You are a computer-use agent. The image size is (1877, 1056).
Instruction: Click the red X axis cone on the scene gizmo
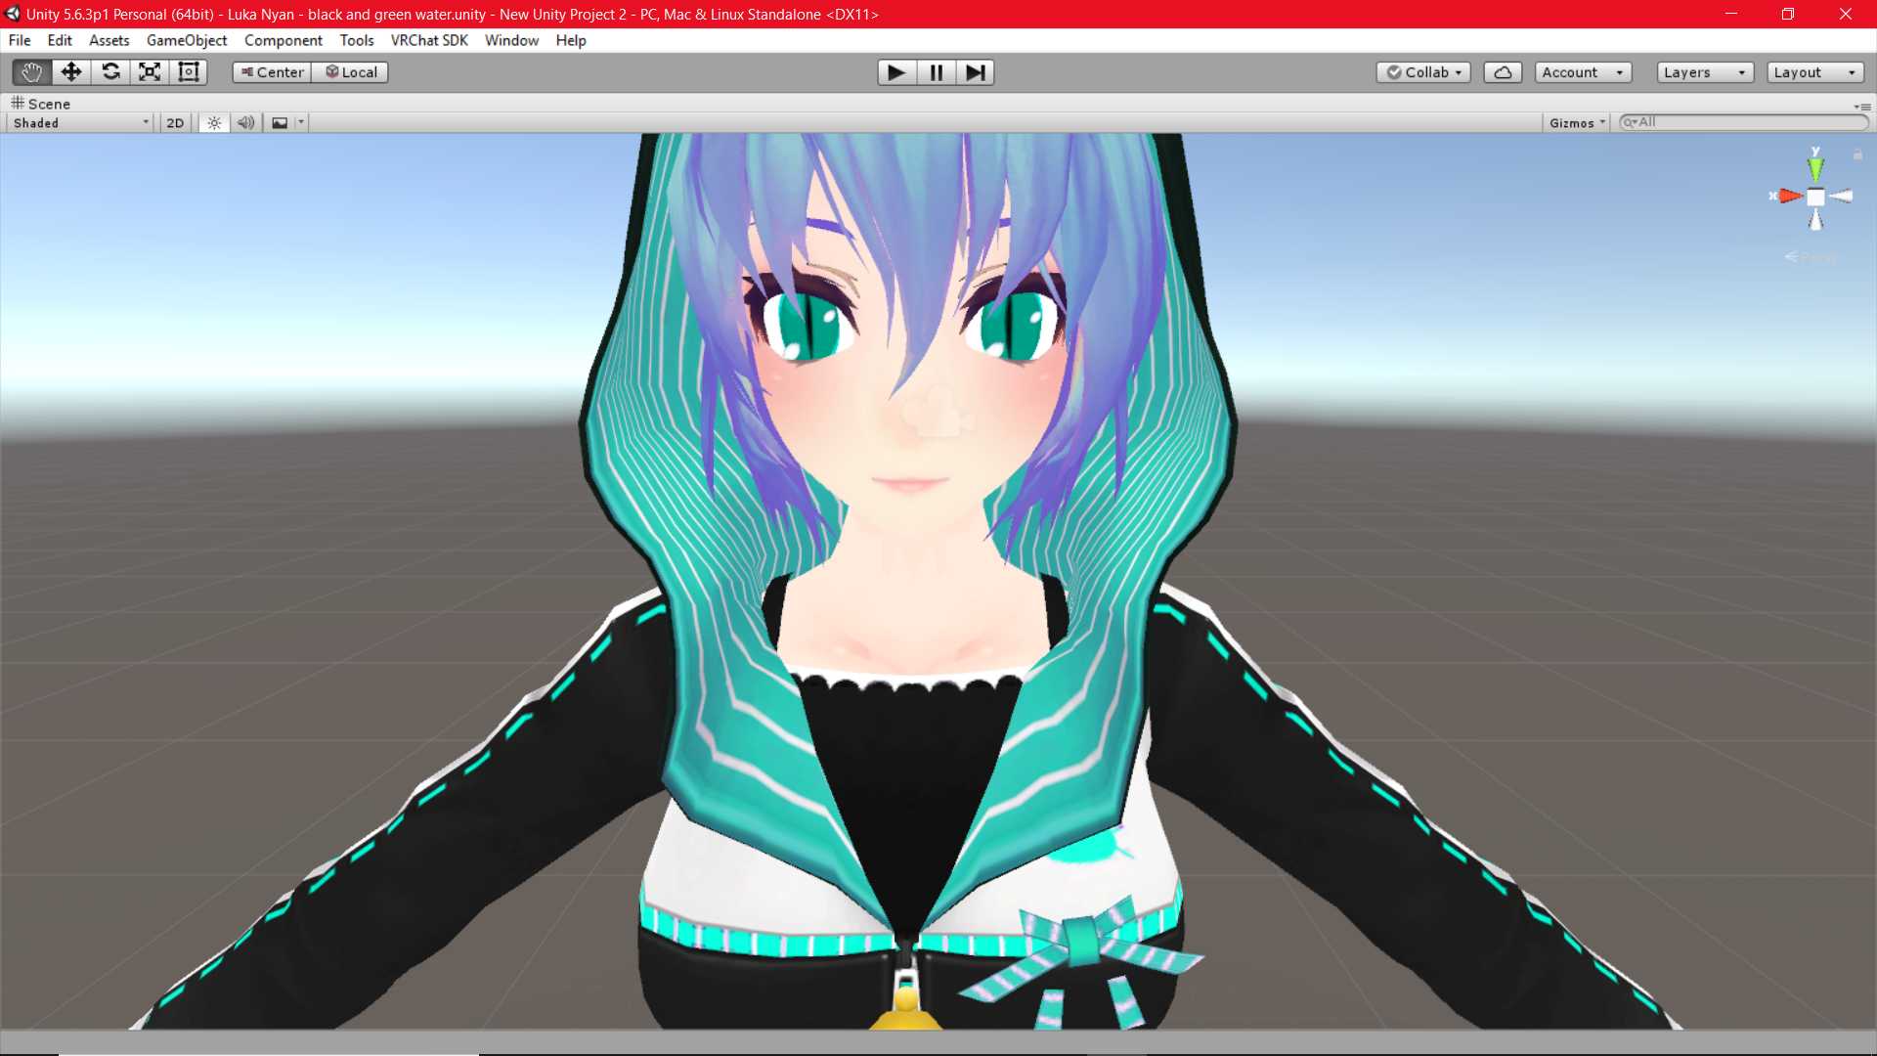point(1790,196)
